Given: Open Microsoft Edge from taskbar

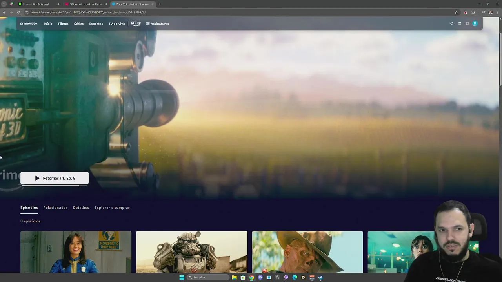Looking at the screenshot, I should (295, 277).
